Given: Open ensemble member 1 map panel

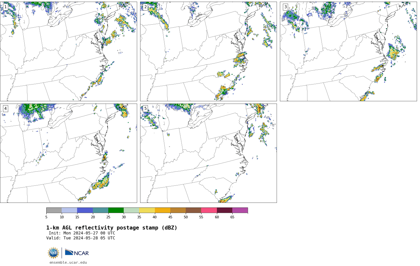Looking at the screenshot, I should tap(68, 51).
